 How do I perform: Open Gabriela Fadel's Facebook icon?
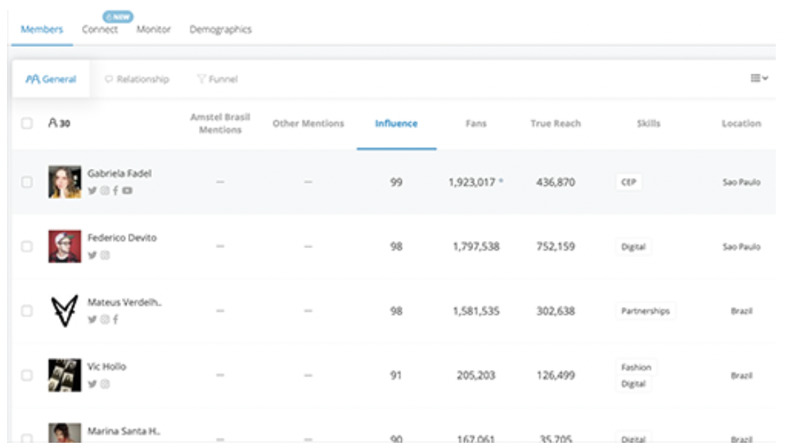click(116, 190)
